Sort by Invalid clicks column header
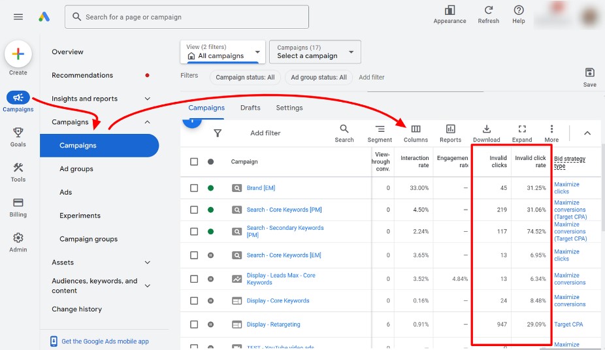Screen dimensions: 605x350 [x=498, y=161]
